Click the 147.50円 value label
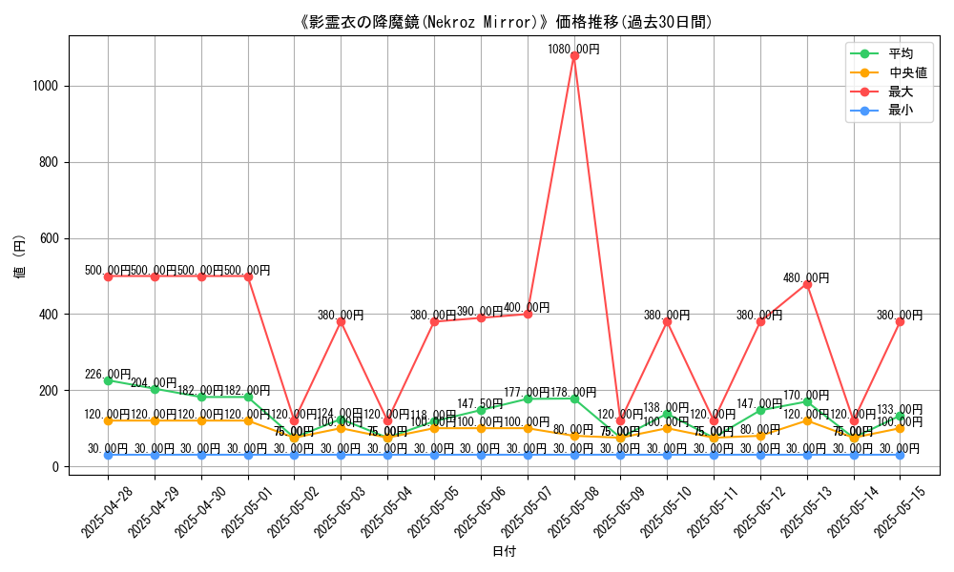The image size is (954, 572). [x=480, y=404]
